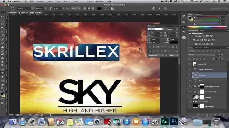Open text color swatch in options bar
229x128 pixels.
[99, 9]
